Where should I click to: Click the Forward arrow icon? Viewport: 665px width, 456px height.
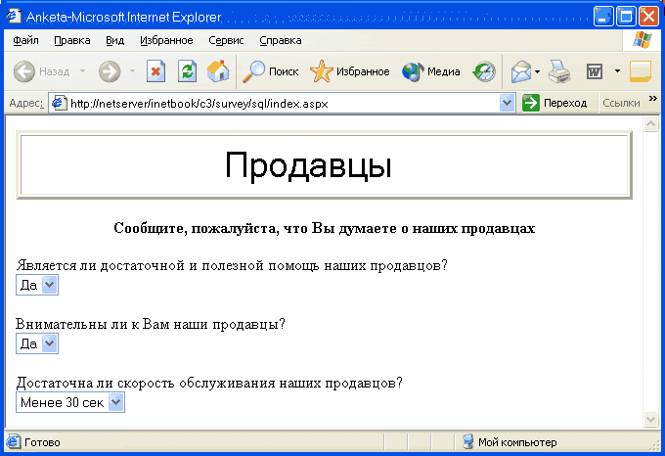click(x=110, y=71)
